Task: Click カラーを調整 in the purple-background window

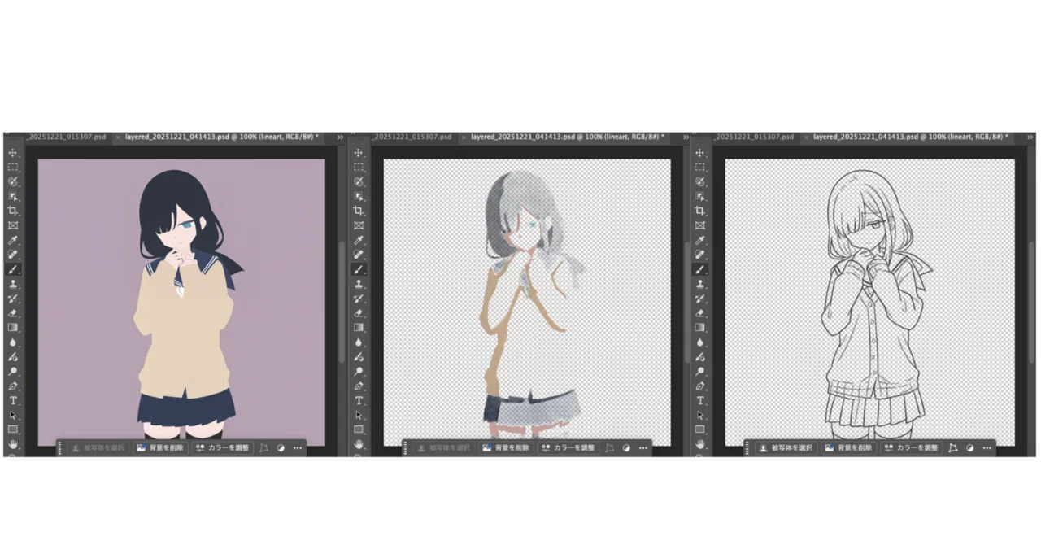Action: click(223, 448)
